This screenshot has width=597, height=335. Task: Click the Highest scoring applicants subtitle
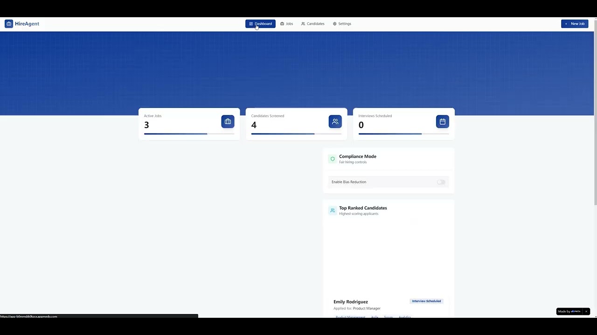click(x=359, y=214)
